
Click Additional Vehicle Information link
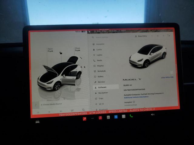136,97
